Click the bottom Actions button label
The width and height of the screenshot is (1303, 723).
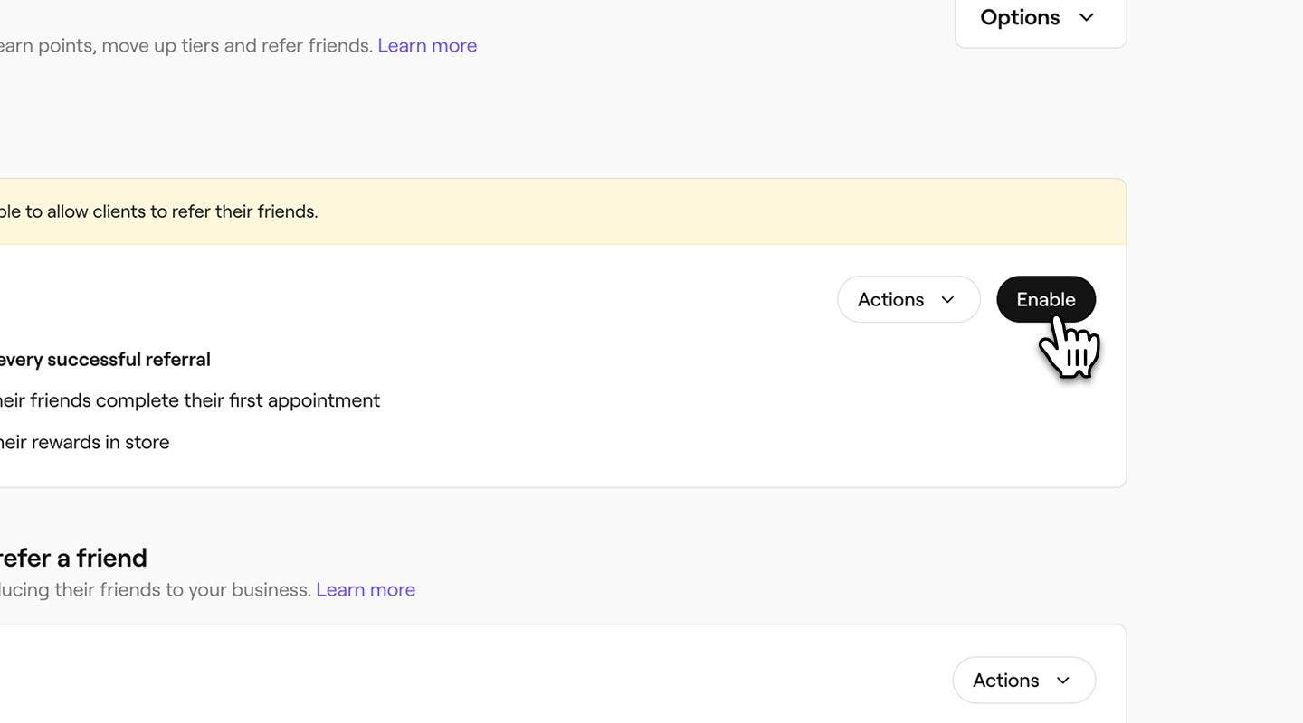(x=1006, y=678)
